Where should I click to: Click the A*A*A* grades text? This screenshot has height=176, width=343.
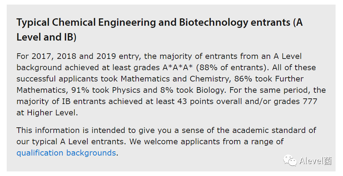(x=178, y=68)
